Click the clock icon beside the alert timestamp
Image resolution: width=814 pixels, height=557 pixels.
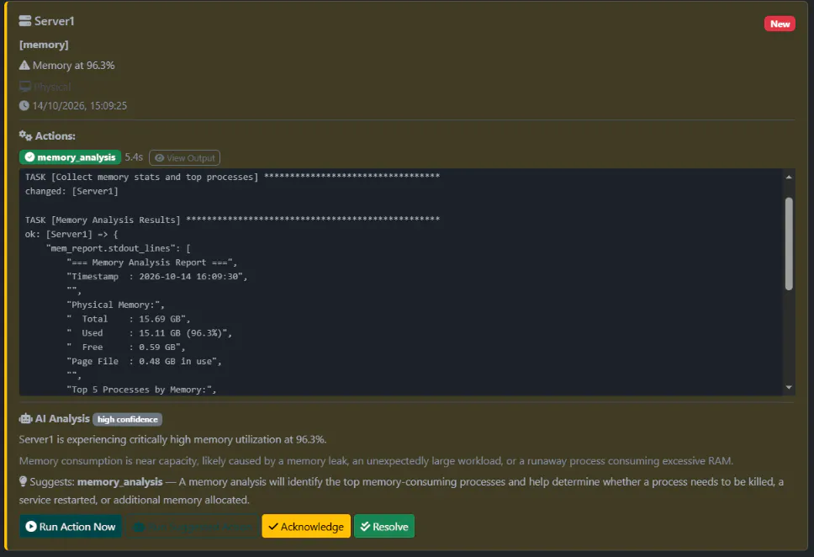(x=24, y=105)
